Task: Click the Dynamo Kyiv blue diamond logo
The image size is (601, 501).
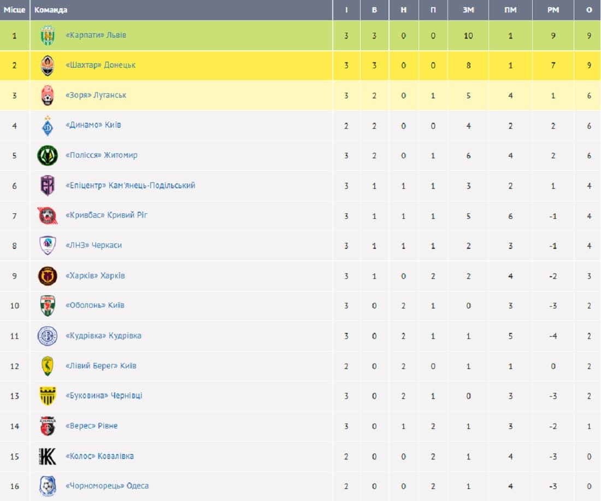Action: [x=48, y=126]
